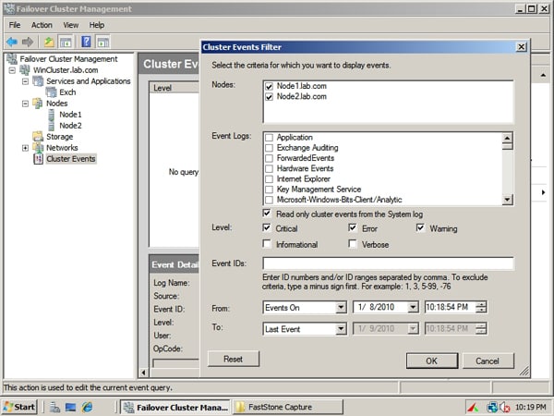This screenshot has height=416, width=554.
Task: Click the Start button on the taskbar
Action: [x=19, y=407]
